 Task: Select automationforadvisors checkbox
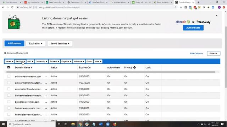(x=9, y=89)
